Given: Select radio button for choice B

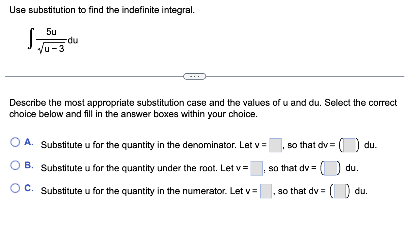Looking at the screenshot, I should click(15, 165).
